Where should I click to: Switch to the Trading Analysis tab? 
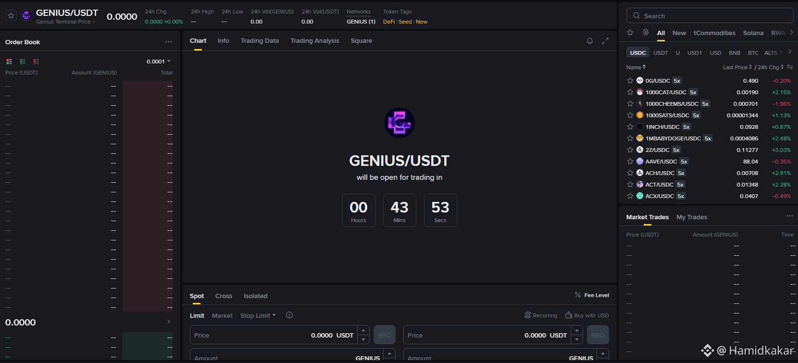point(315,41)
